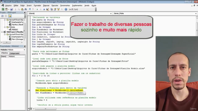
Task: Click the yellow execution arrow in margin
Action: coord(29,90)
